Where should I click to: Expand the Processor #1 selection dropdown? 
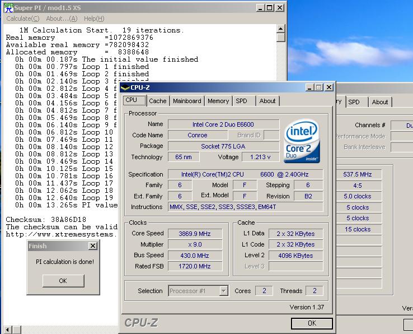point(223,291)
